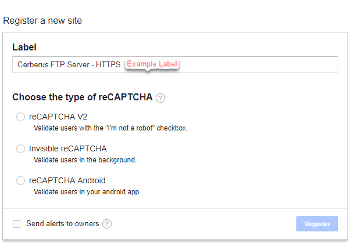Enable the Send alerts to owners checkbox
The width and height of the screenshot is (351, 243).
click(x=17, y=224)
